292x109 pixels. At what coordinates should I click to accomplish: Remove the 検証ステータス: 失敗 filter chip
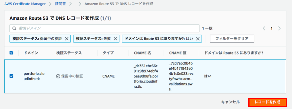tap(115, 39)
